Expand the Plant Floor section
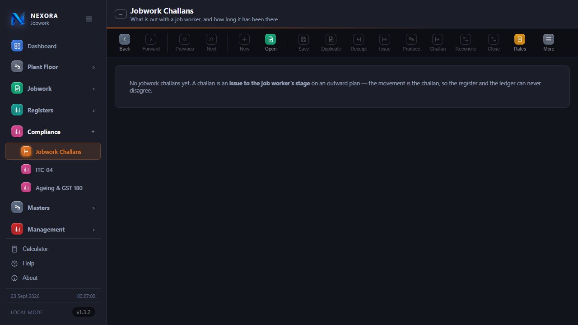578x325 pixels. pyautogui.click(x=53, y=67)
